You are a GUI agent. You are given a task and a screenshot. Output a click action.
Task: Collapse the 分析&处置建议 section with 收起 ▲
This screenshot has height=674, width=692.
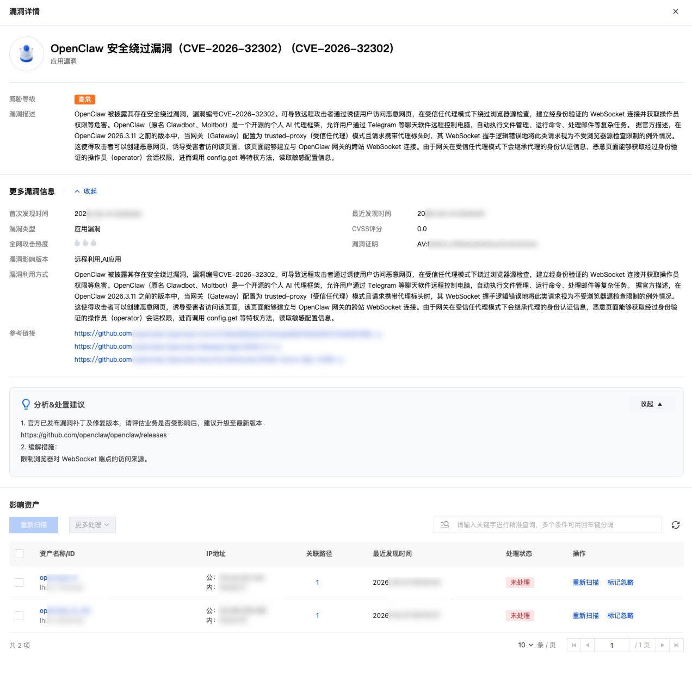[x=651, y=404]
